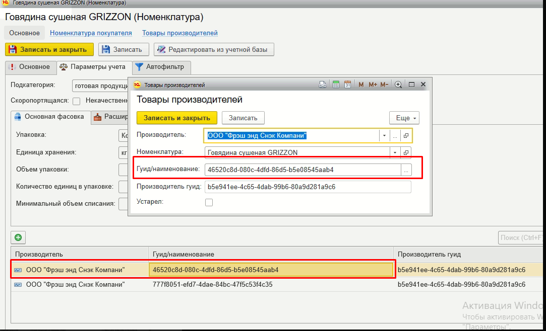This screenshot has width=546, height=331.
Task: Click the green add row icon
Action: [x=18, y=237]
